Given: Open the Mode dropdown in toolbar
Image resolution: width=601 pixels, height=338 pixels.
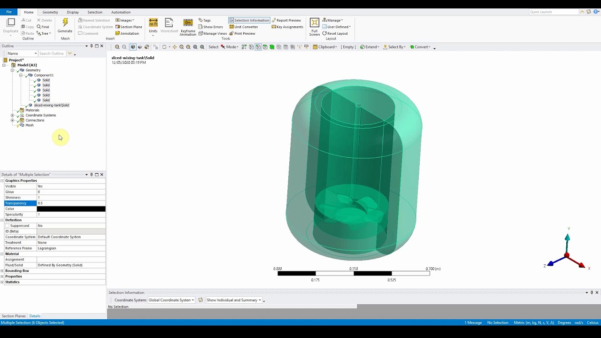Looking at the screenshot, I should click(230, 47).
